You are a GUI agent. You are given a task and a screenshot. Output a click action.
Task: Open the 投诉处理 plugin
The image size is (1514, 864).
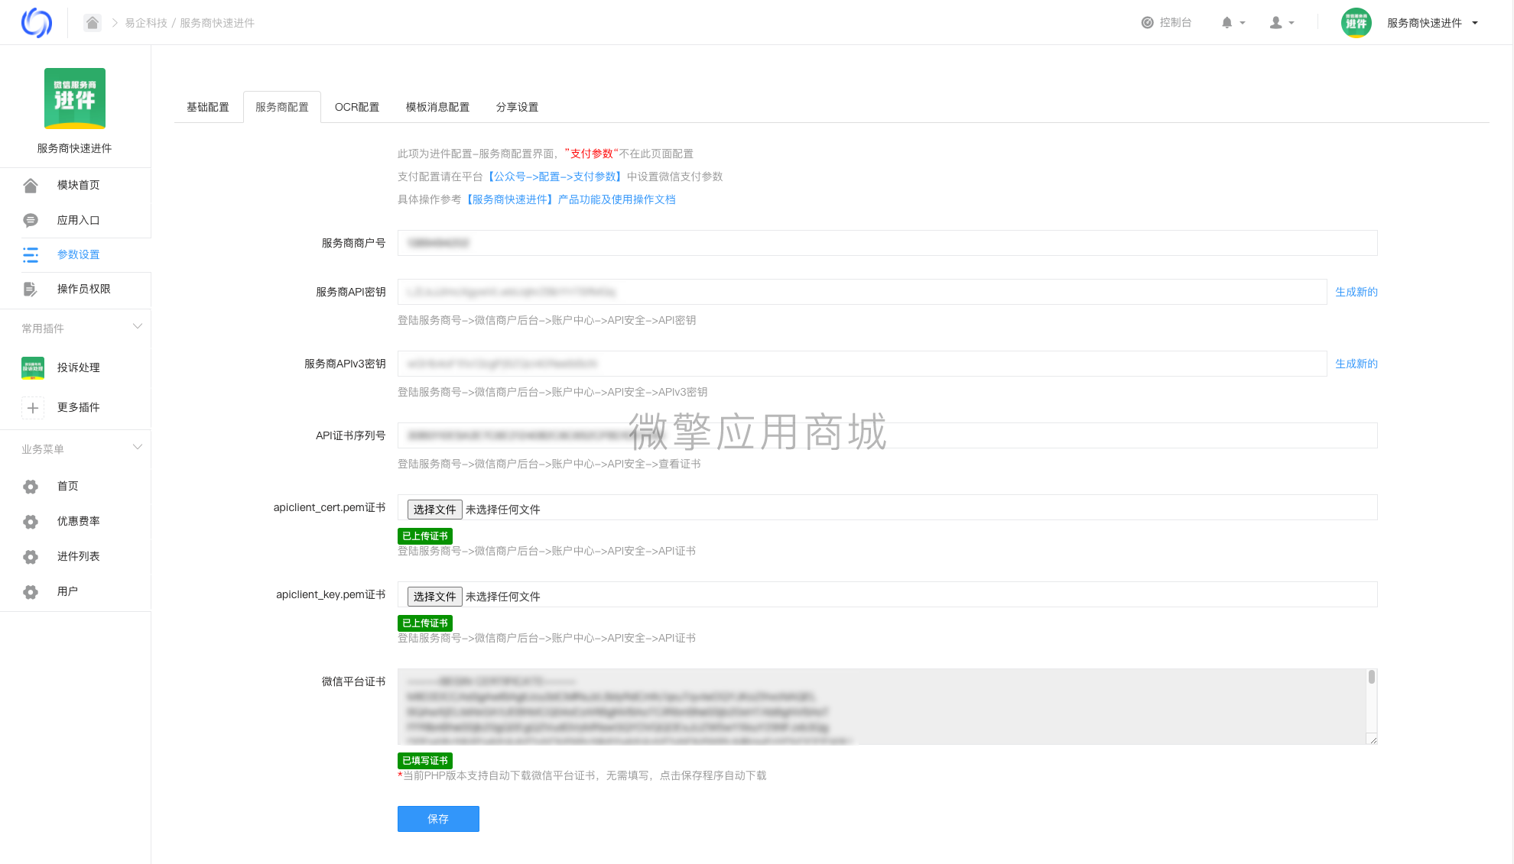(x=78, y=367)
